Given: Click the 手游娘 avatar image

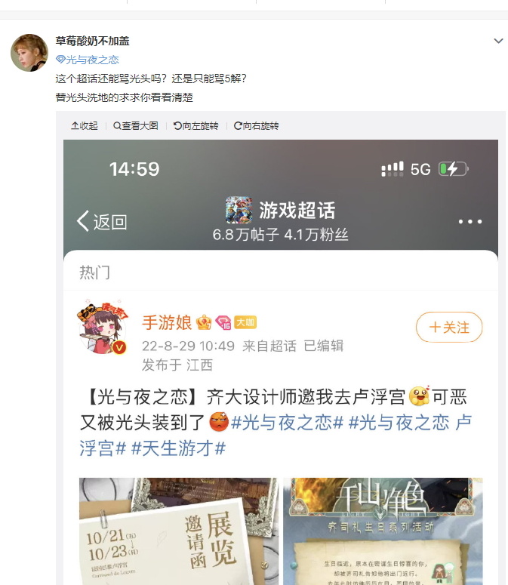Looking at the screenshot, I should [103, 326].
